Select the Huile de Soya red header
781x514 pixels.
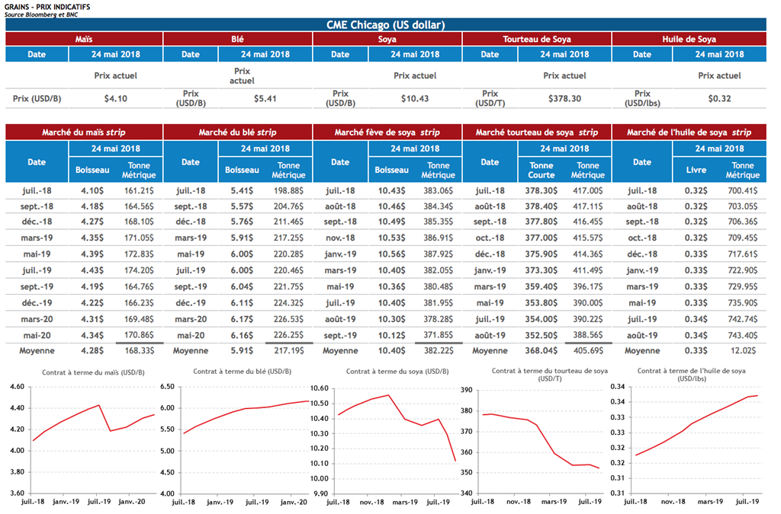pyautogui.click(x=688, y=39)
